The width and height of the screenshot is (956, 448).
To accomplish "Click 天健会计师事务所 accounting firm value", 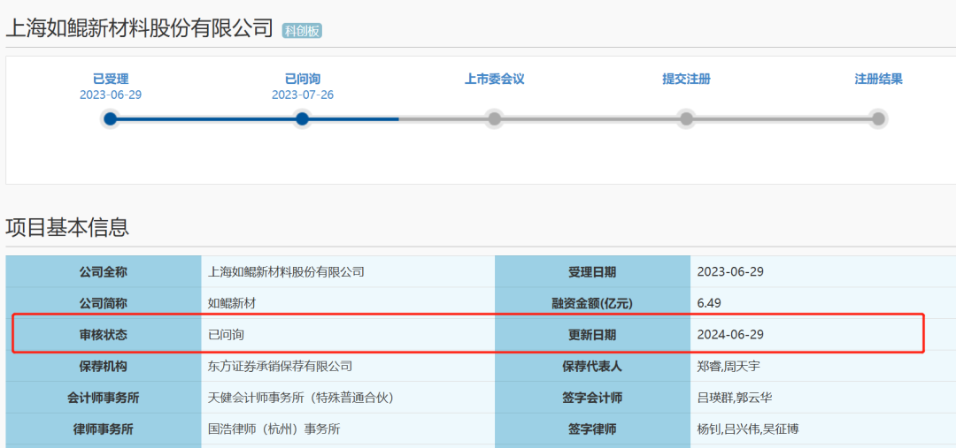I will tap(301, 399).
